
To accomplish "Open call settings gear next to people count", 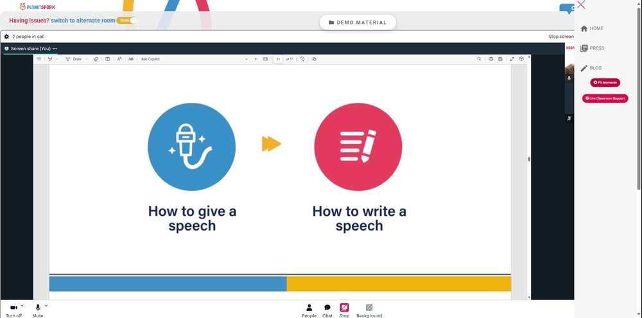I will click(6, 37).
